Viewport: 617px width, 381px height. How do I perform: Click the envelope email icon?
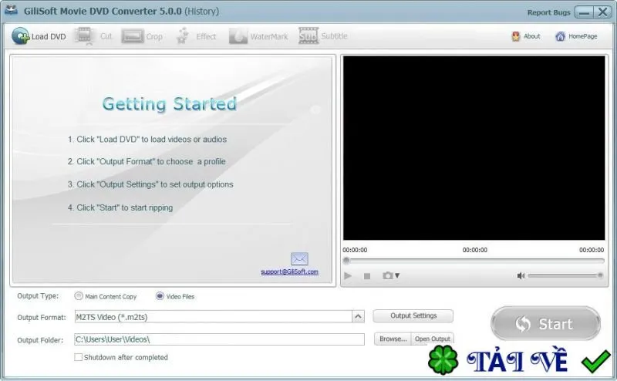coord(299,259)
